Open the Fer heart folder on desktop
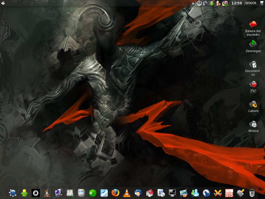The width and height of the screenshot is (265, 199). 253,87
